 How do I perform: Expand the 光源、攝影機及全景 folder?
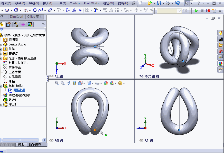[x=1, y=58]
